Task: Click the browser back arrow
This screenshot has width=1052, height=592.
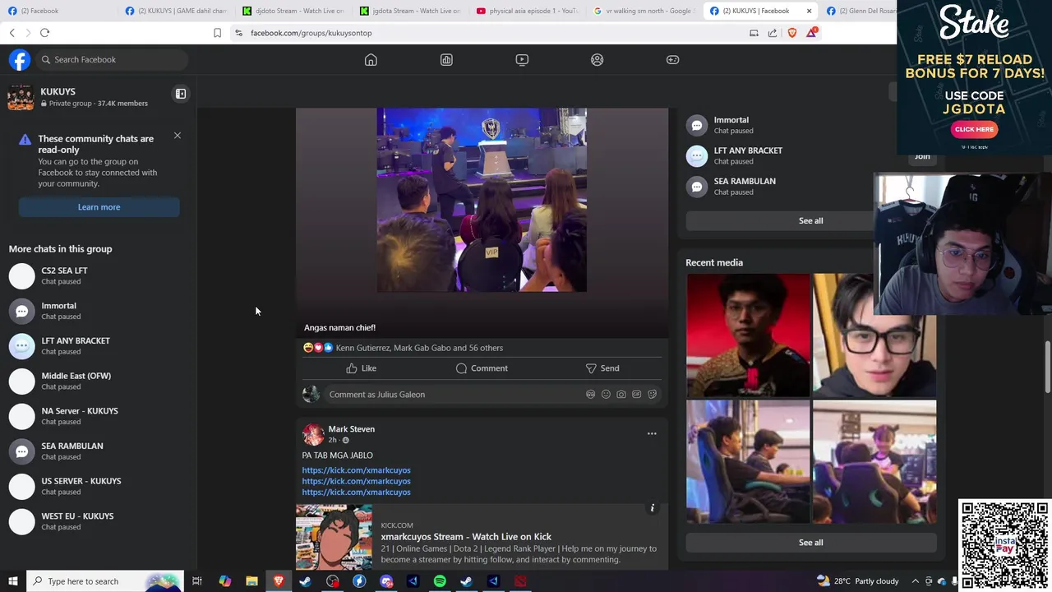Action: [x=12, y=33]
